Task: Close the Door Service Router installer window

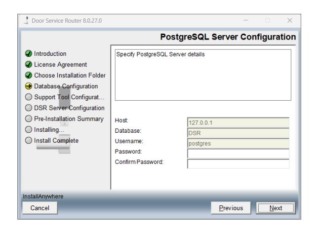Action: [290, 20]
